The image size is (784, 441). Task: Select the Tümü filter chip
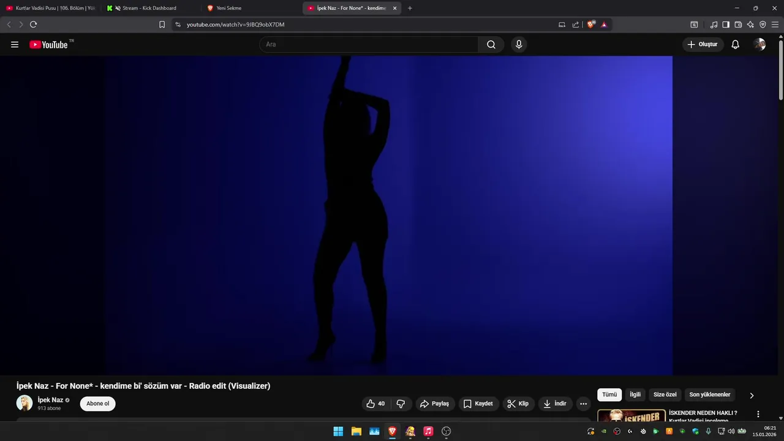[609, 395]
